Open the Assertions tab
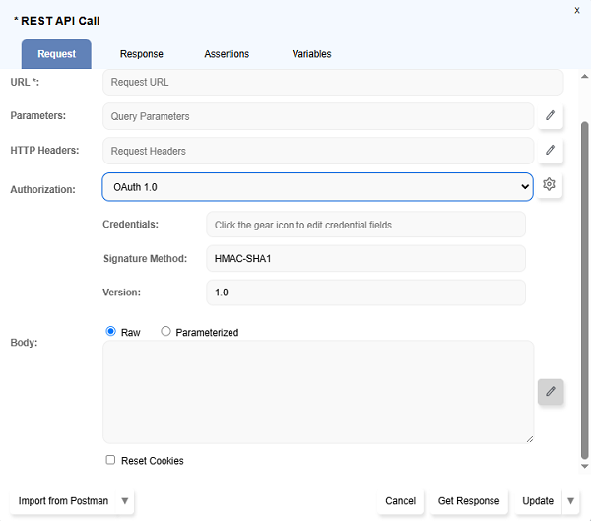 (x=227, y=54)
